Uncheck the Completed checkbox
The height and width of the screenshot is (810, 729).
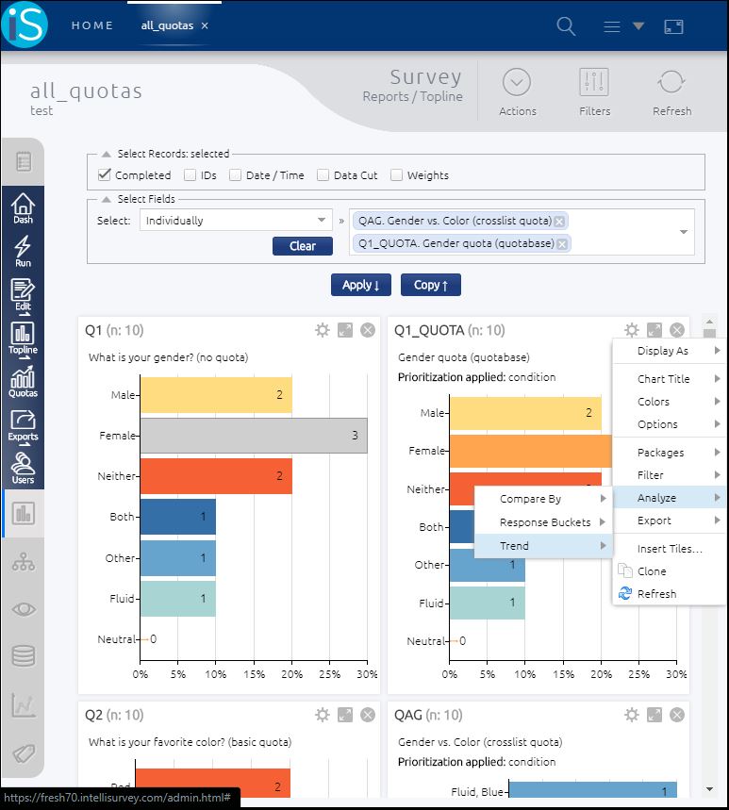pos(105,175)
